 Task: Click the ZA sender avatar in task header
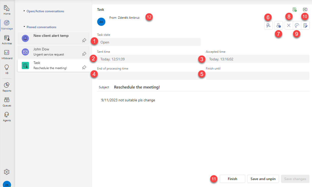(101, 22)
